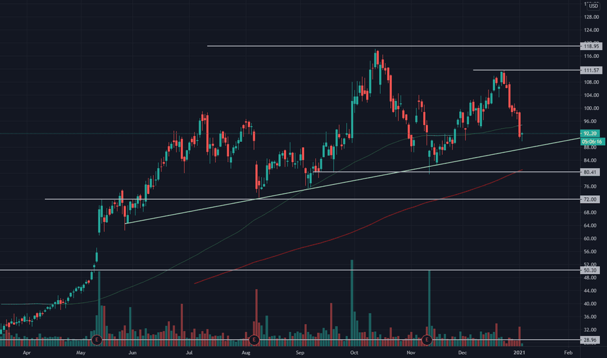Click the tall October volume bar
The width and height of the screenshot is (607, 358).
point(352,303)
